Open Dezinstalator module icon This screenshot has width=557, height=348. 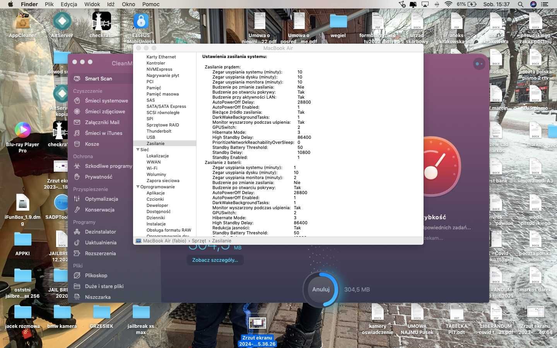click(x=77, y=232)
